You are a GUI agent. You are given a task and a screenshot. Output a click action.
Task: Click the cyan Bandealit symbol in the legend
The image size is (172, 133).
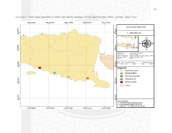pyautogui.click(x=121, y=79)
